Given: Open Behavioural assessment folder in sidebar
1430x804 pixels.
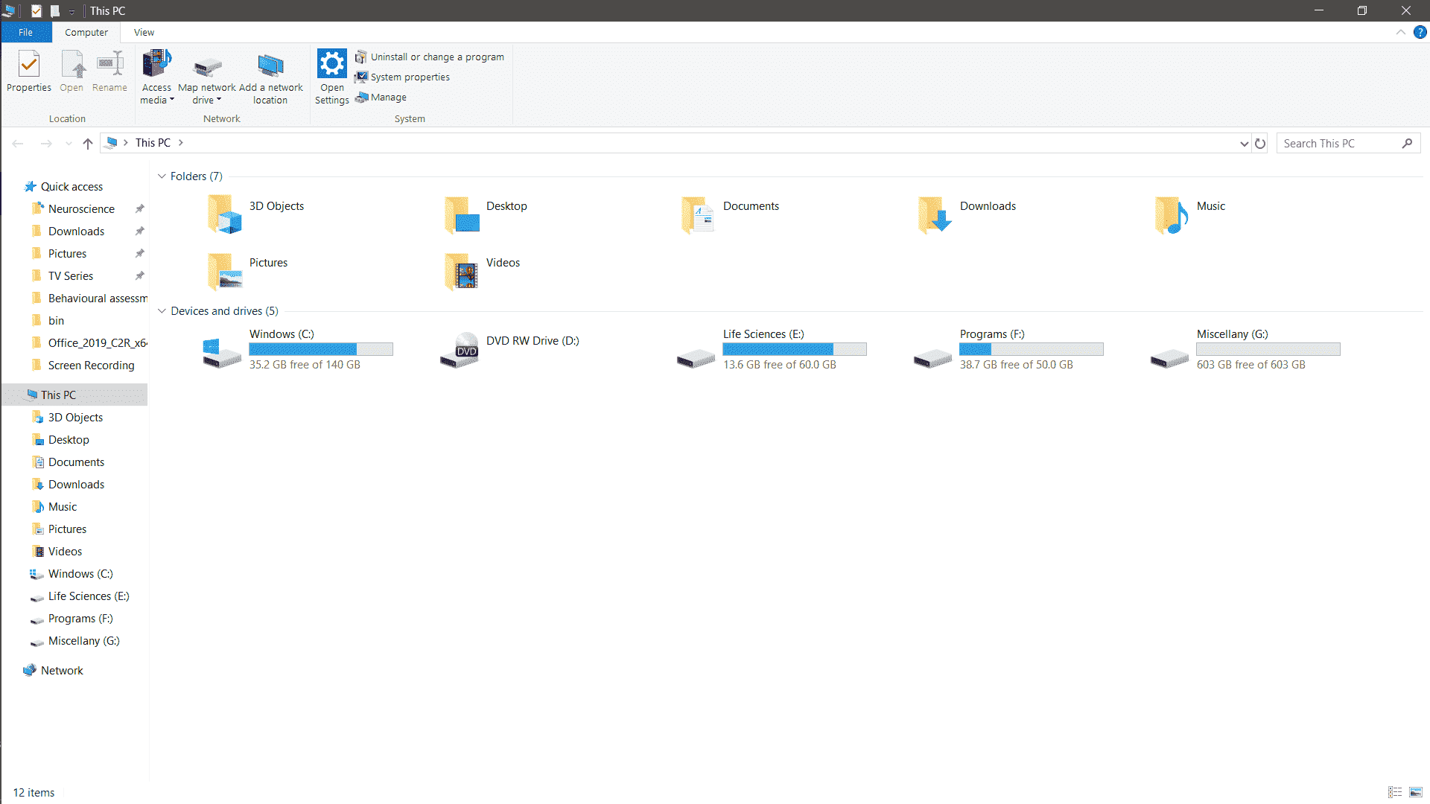Looking at the screenshot, I should click(x=98, y=299).
